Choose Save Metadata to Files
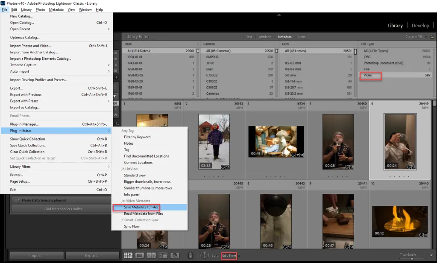The width and height of the screenshot is (437, 263). click(x=141, y=207)
